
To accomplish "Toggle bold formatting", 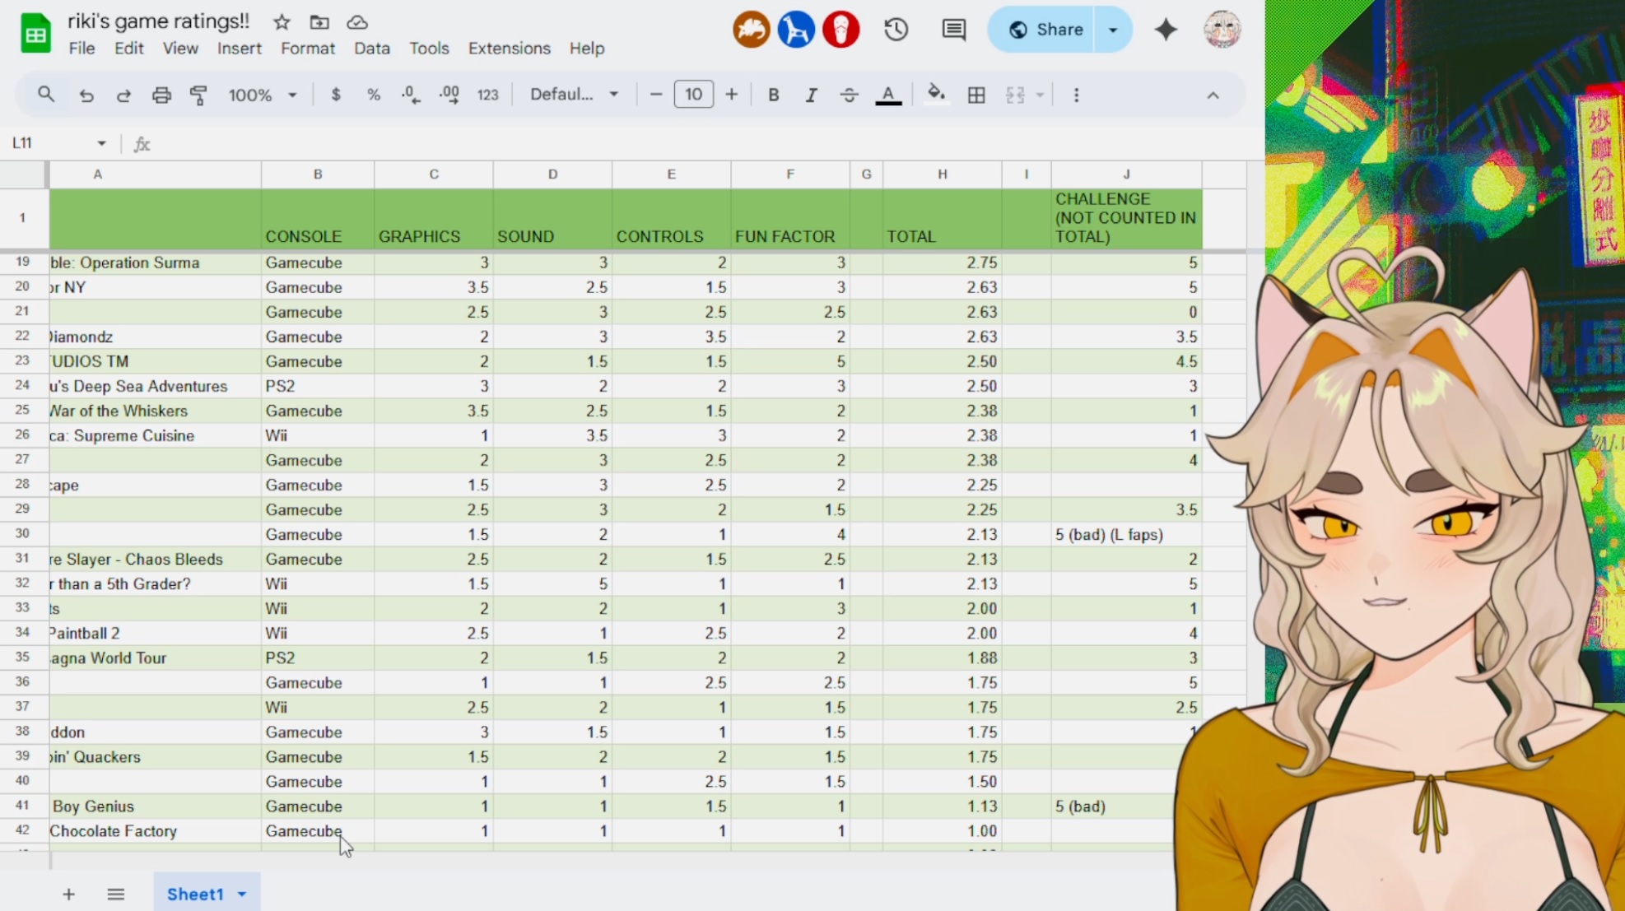I will (773, 95).
